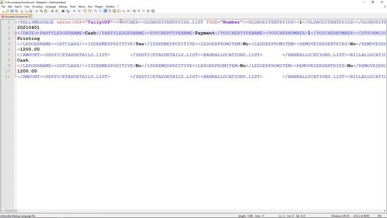Click the word Cash on line 8

point(23,61)
